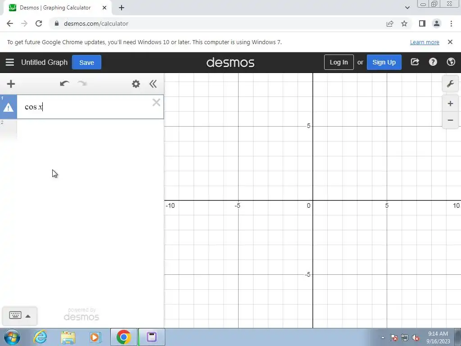The height and width of the screenshot is (346, 461).
Task: Click the Add Item plus button
Action: click(11, 84)
